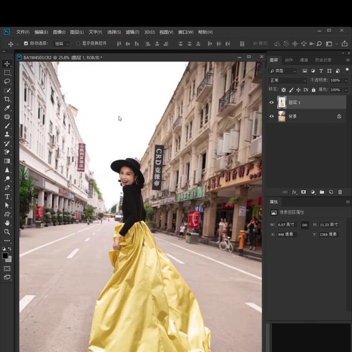
Task: Open the 文件(F) menu
Action: 23,32
